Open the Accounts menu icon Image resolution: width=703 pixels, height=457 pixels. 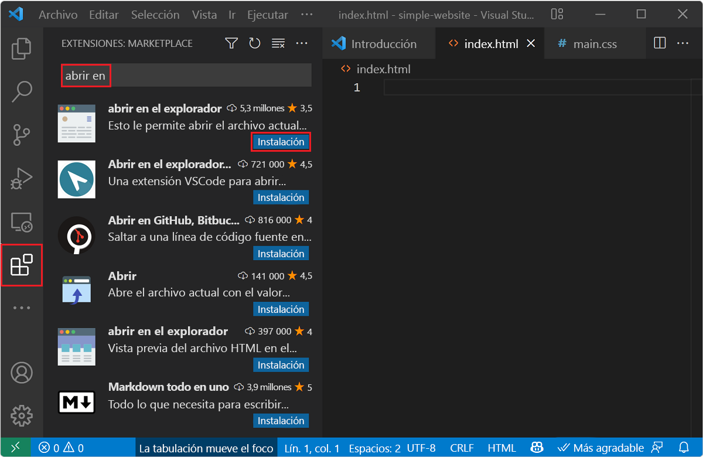click(22, 373)
